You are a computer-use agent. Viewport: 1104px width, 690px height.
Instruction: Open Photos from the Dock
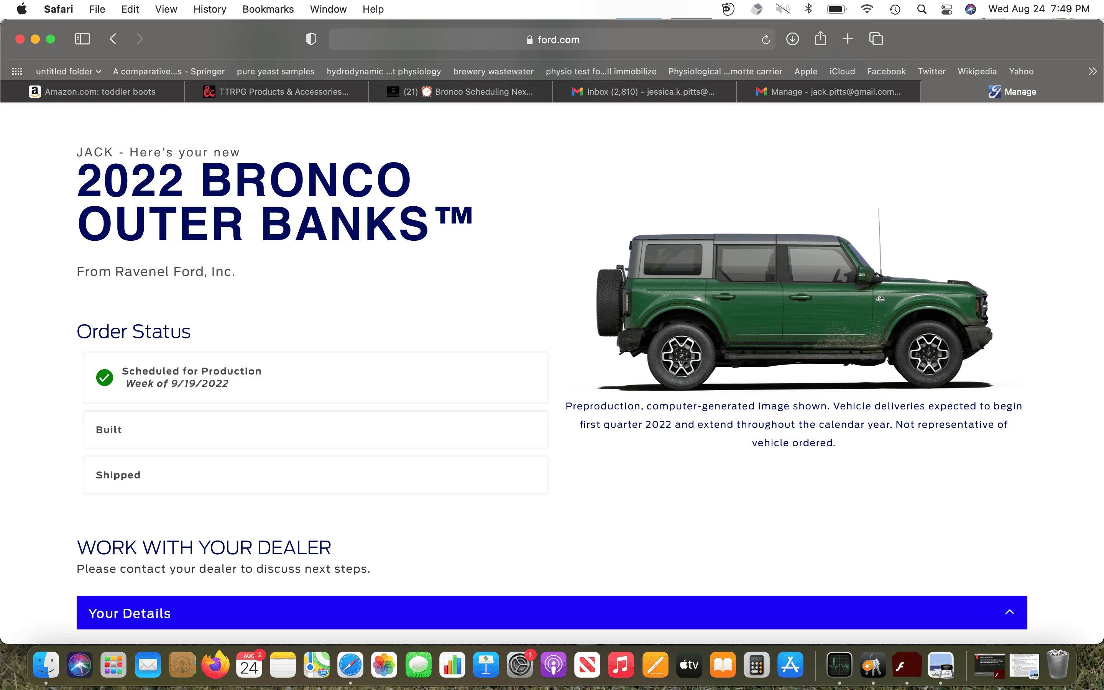(x=384, y=664)
